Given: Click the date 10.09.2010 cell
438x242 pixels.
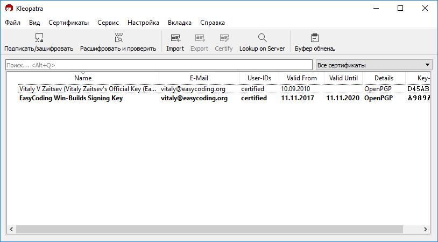Looking at the screenshot, I should [x=295, y=89].
